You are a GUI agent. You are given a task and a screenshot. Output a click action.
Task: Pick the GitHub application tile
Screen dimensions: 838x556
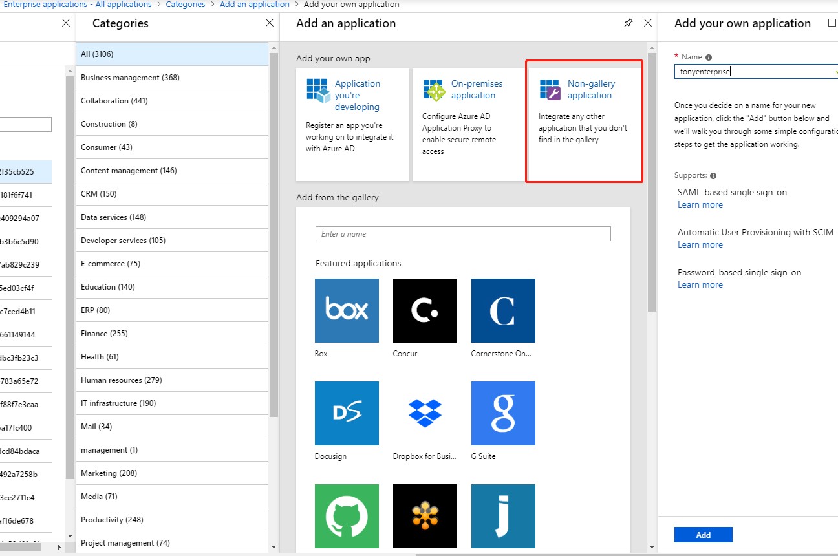pos(347,516)
